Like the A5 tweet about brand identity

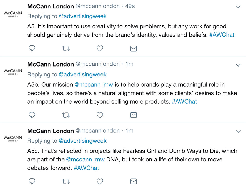[x=100, y=48]
